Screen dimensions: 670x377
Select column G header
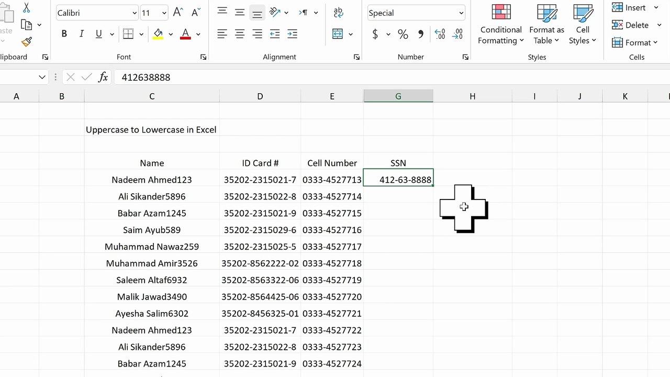click(x=398, y=96)
